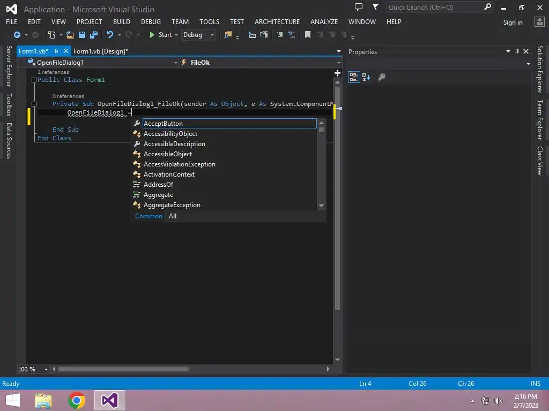
Task: Toggle a bookmark on the current line
Action: [x=307, y=35]
